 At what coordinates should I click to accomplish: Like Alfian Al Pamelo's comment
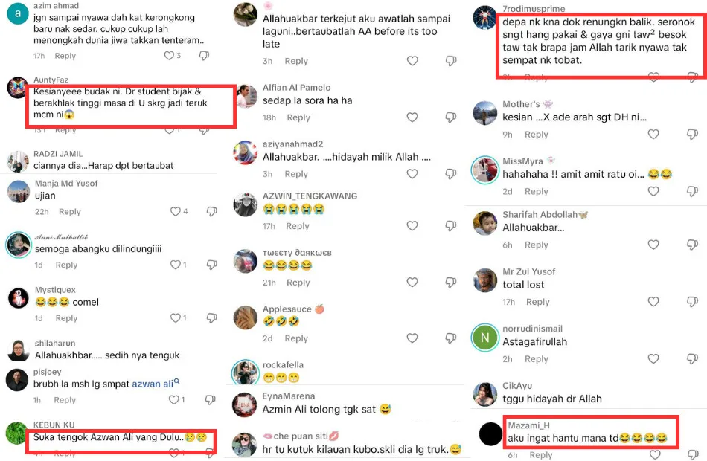point(412,117)
